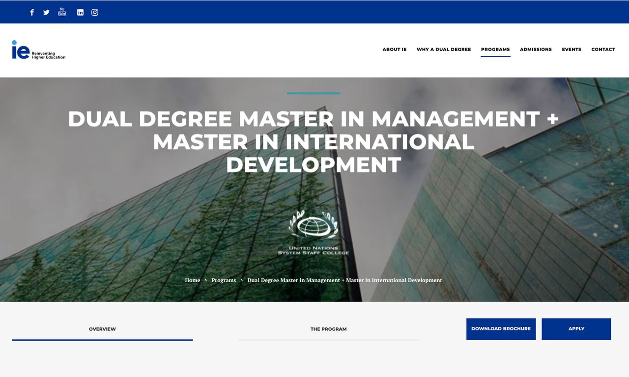Click the Twitter icon
Image resolution: width=629 pixels, height=377 pixels.
[46, 12]
